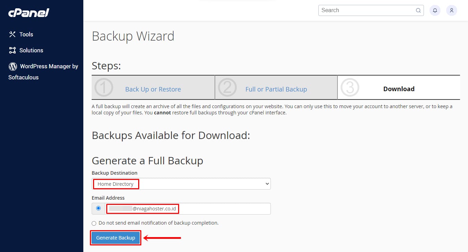Image resolution: width=468 pixels, height=252 pixels.
Task: Select the Download step tab
Action: coord(399,89)
